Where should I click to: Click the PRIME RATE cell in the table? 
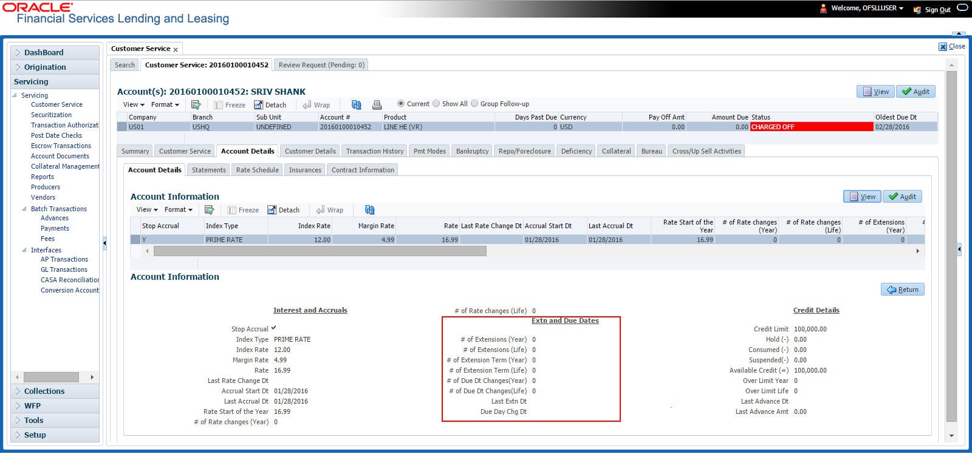236,240
